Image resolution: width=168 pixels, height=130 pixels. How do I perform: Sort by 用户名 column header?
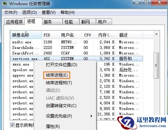pos(70,35)
